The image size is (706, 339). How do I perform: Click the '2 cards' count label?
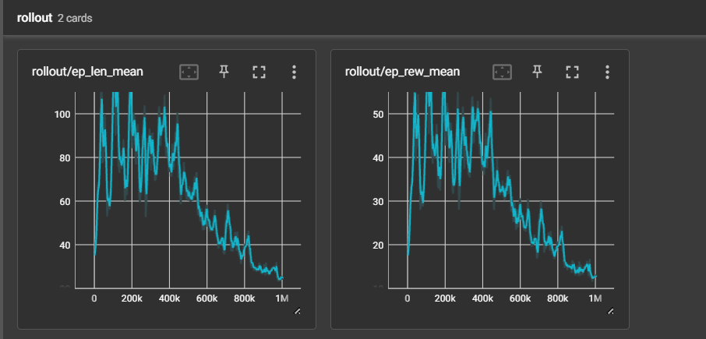pos(75,19)
